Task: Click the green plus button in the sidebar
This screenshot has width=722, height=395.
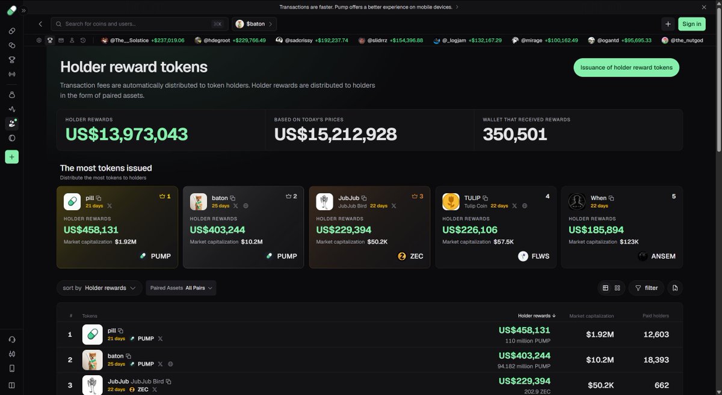Action: click(x=11, y=157)
